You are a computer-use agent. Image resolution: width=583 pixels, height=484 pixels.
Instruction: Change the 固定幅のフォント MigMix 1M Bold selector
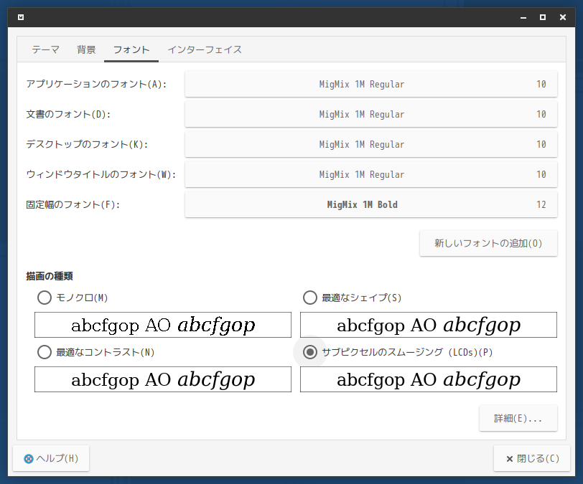pyautogui.click(x=370, y=205)
